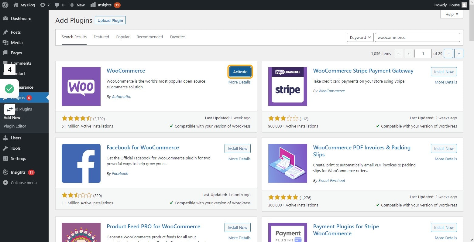Click the Settings icon in sidebar
Screen dimensions: 474x242
pos(5,158)
